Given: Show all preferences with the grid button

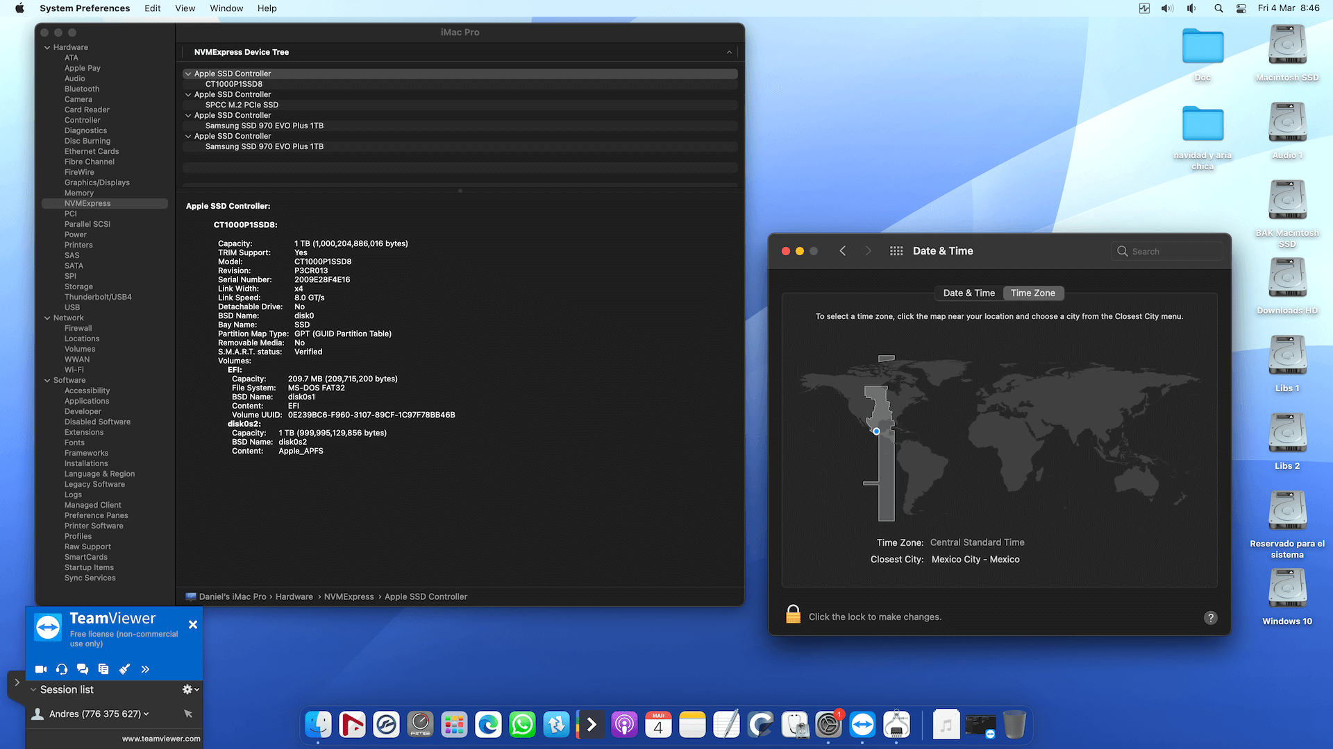Looking at the screenshot, I should coord(896,251).
